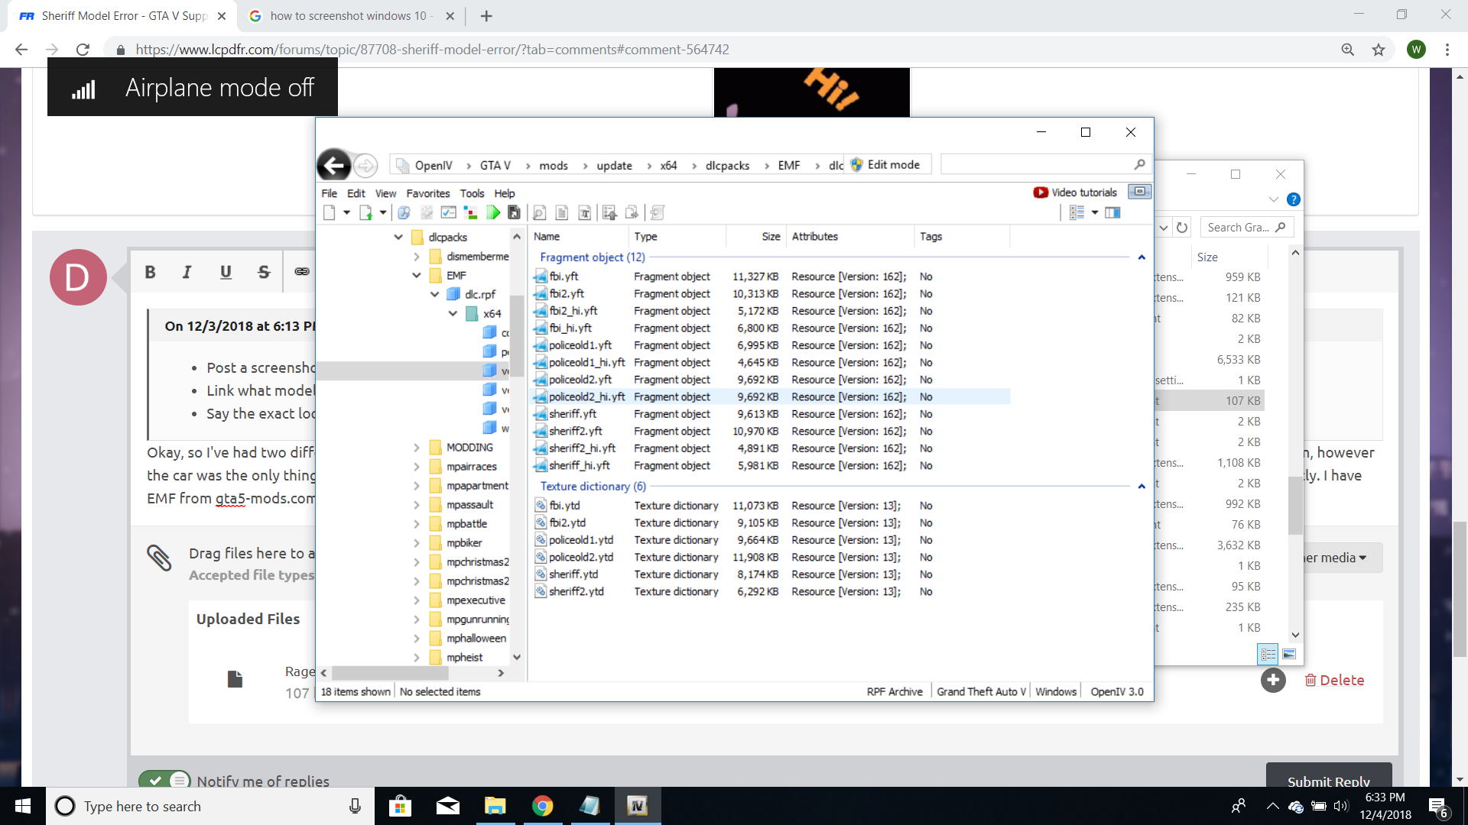This screenshot has height=825, width=1468.
Task: Click the OpenIV back navigation arrow
Action: pos(333,165)
